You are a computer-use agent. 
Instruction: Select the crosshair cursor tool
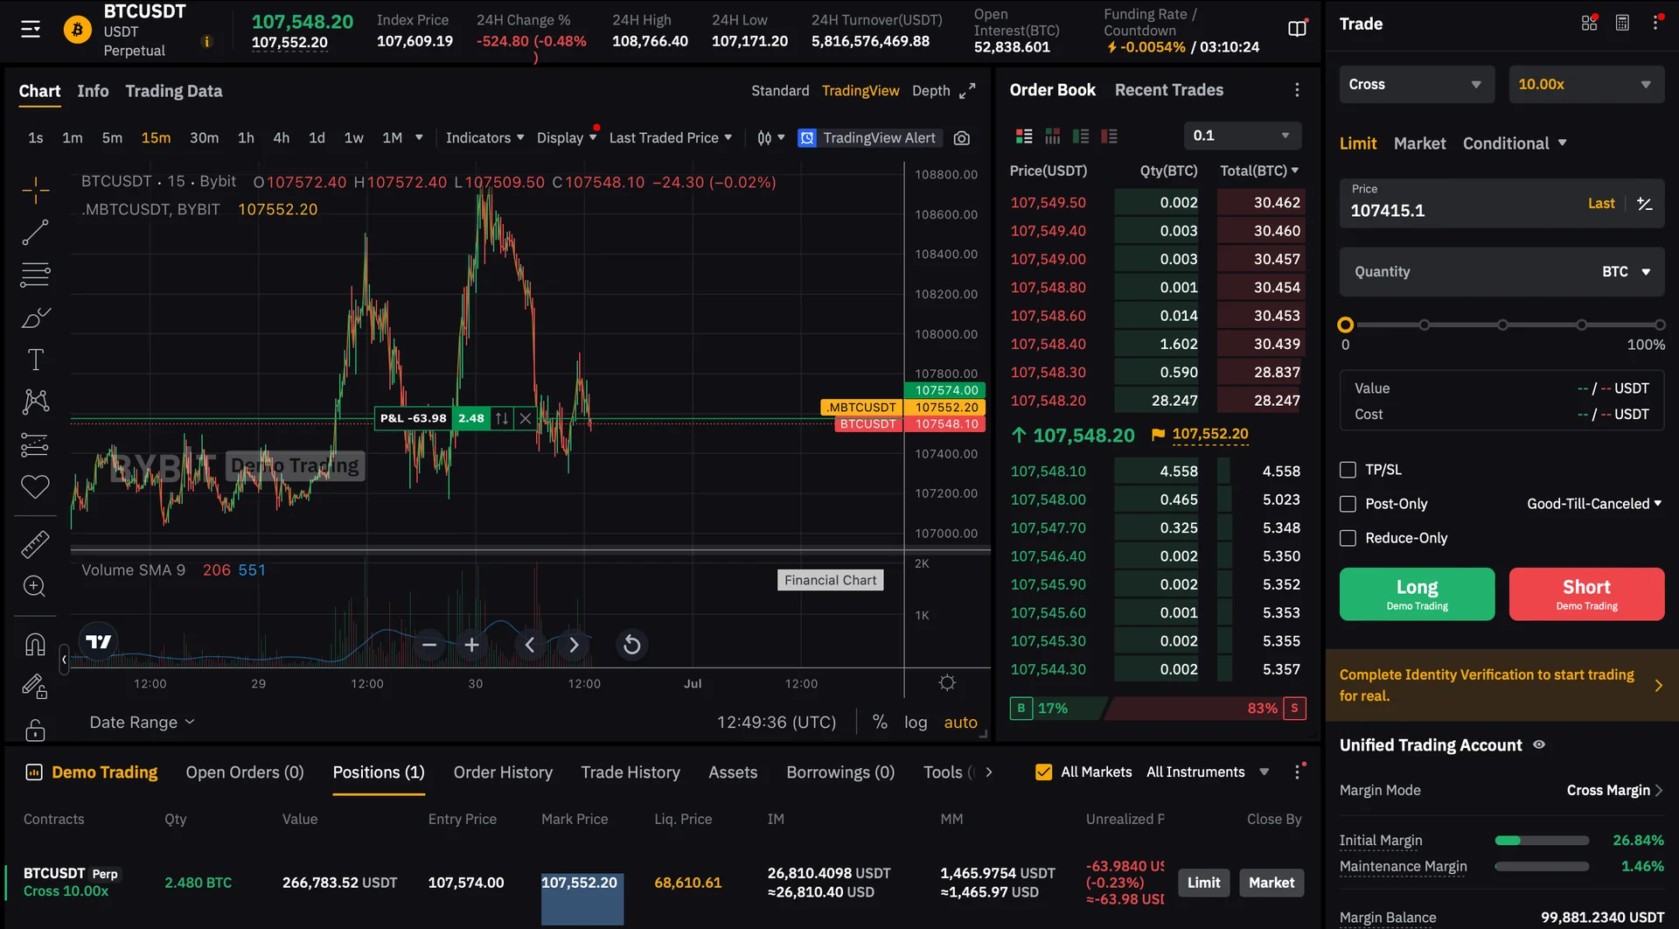(35, 190)
